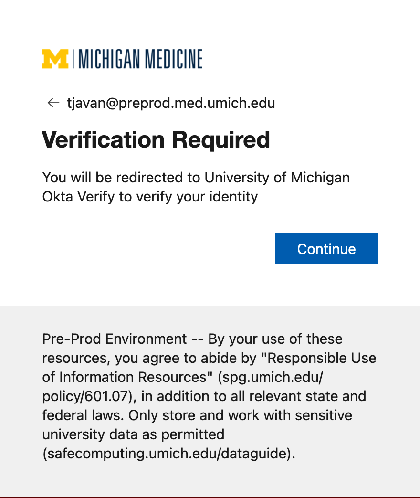
Task: Click the back arrow next to the email
Action: pos(53,103)
